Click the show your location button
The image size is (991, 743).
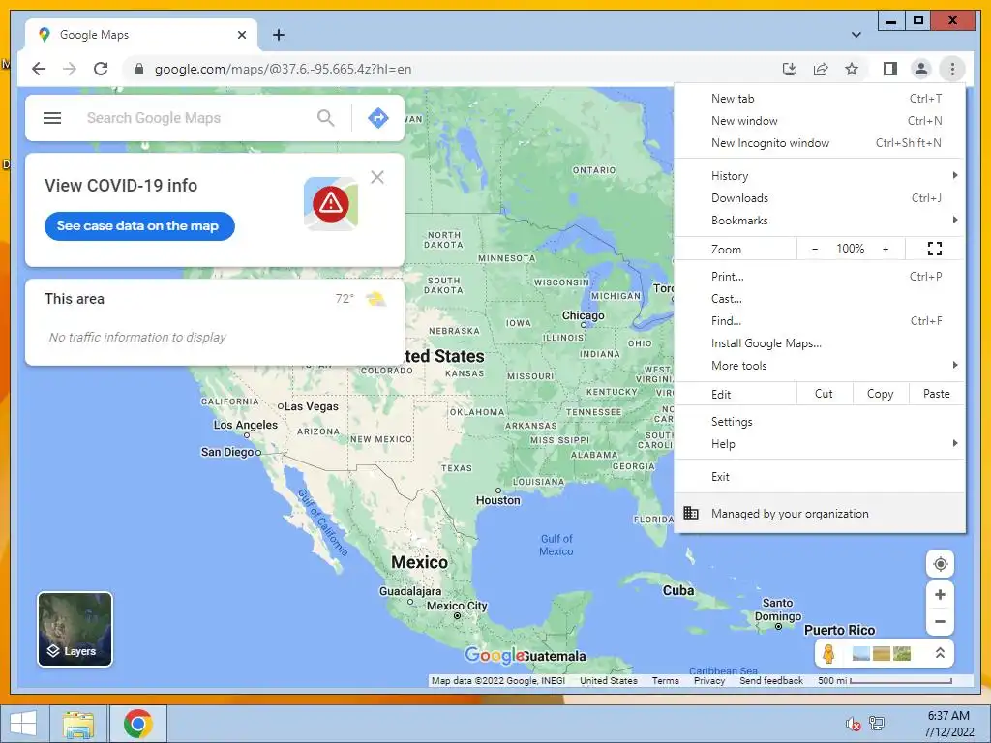940,564
